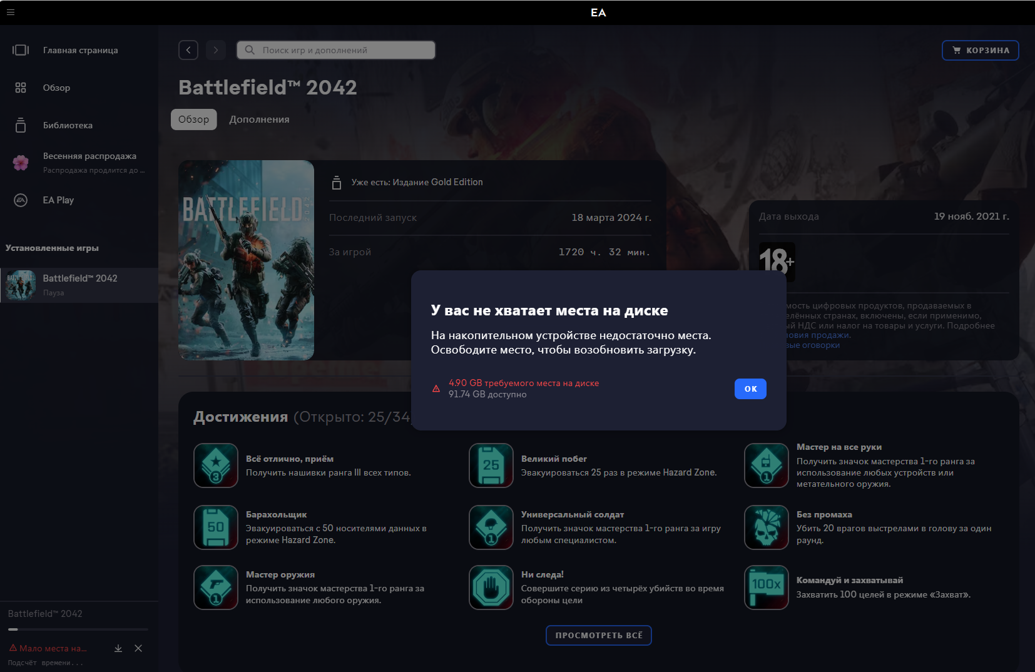1035x672 pixels.
Task: Click the Библиотека icon
Action: (x=21, y=125)
